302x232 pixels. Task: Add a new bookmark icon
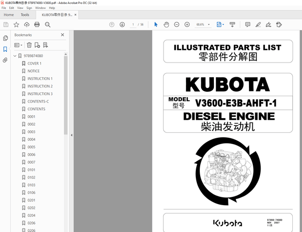37,45
